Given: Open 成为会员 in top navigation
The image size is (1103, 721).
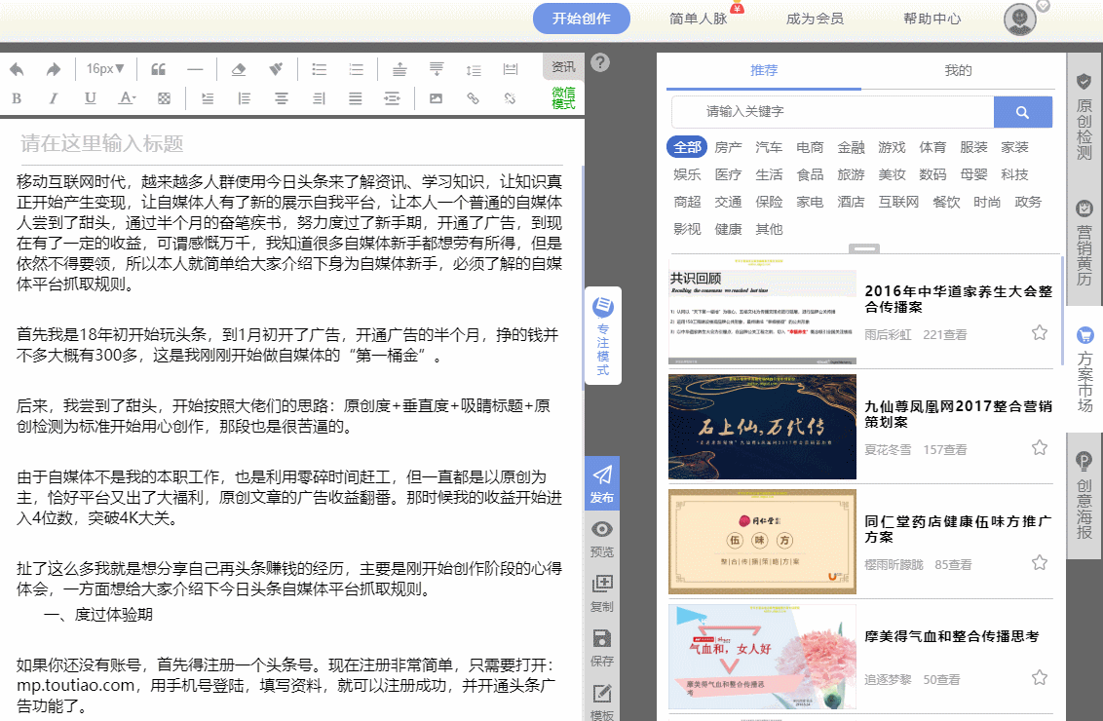Looking at the screenshot, I should pyautogui.click(x=815, y=19).
